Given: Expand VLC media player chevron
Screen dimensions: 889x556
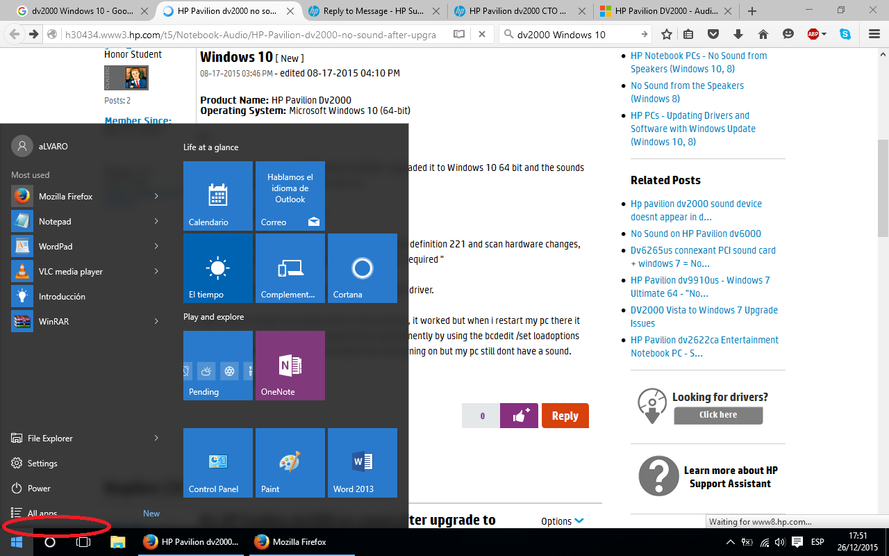Looking at the screenshot, I should pos(156,272).
